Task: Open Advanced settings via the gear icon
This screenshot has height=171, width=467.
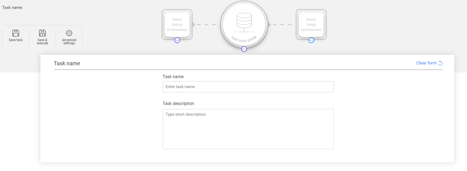Action: click(x=69, y=33)
